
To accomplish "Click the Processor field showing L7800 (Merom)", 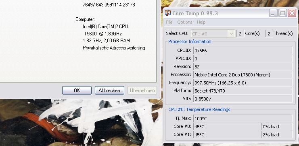I will tap(243, 75).
